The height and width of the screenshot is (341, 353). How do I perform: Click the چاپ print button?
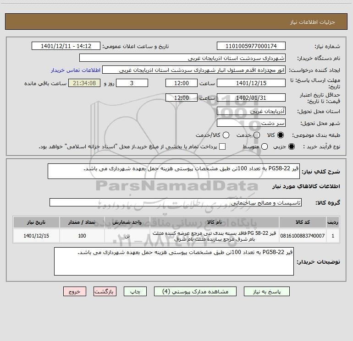135,292
